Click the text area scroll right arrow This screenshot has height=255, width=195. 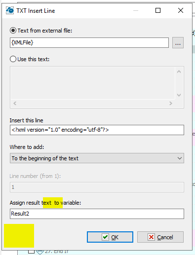pos(171,103)
